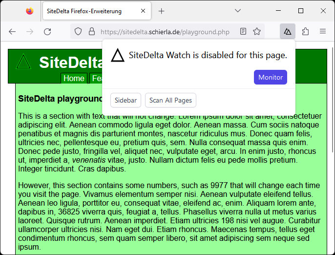Minimize the Firefox window
335x255 pixels.
(x=278, y=10)
